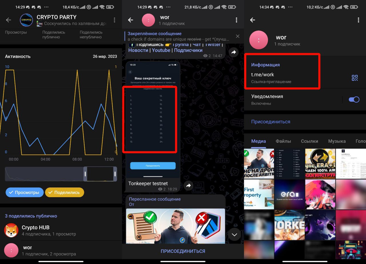The height and width of the screenshot is (264, 366).
Task: Tap battery icon showing 65 in status bar
Action: tap(354, 7)
